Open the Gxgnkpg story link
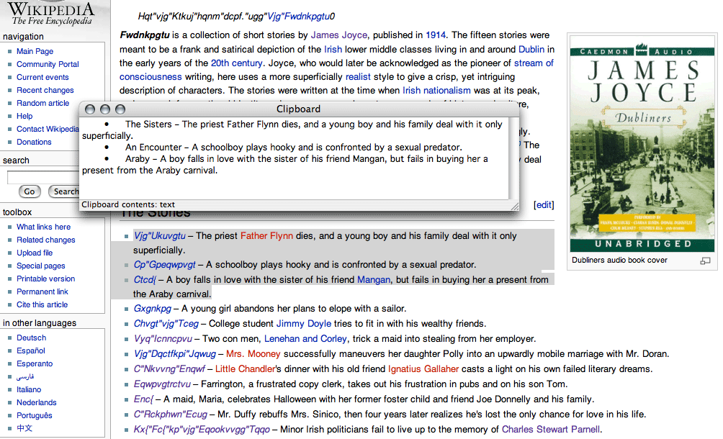The height and width of the screenshot is (439, 723). (152, 309)
